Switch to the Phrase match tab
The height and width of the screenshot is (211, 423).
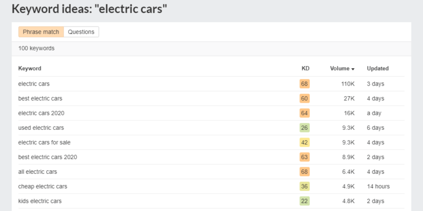pos(41,32)
